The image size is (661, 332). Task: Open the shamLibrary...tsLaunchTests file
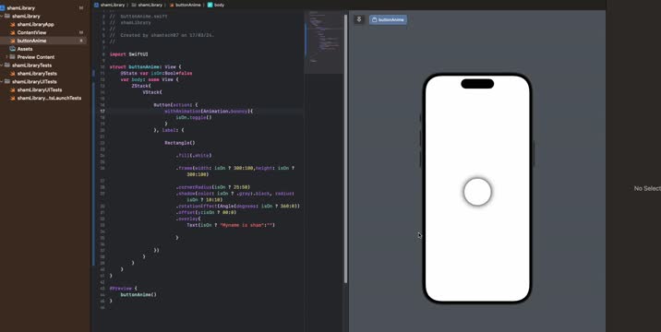click(49, 98)
